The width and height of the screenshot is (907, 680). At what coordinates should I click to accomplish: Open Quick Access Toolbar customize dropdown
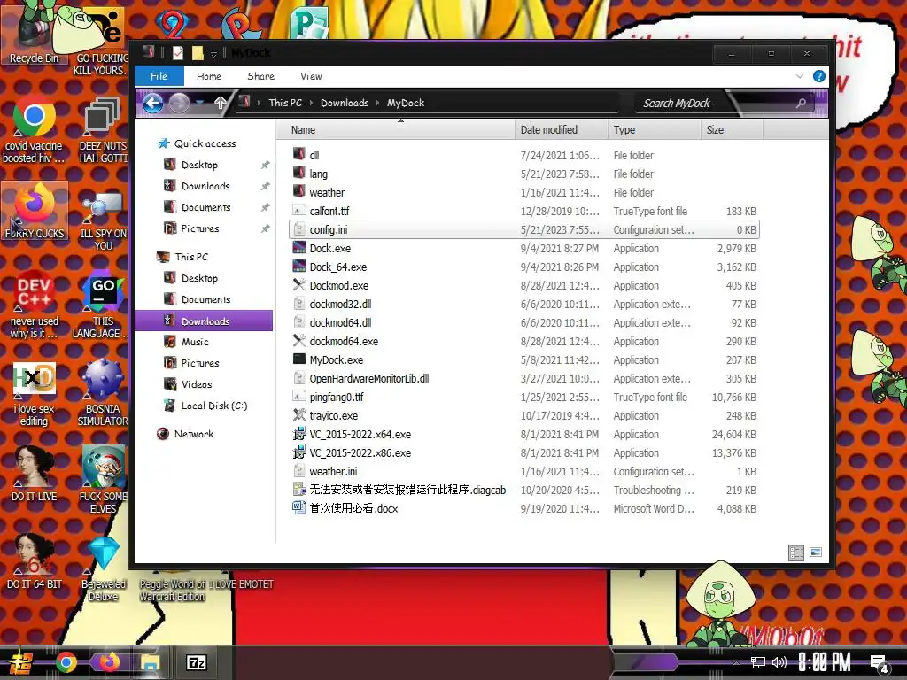click(x=213, y=54)
